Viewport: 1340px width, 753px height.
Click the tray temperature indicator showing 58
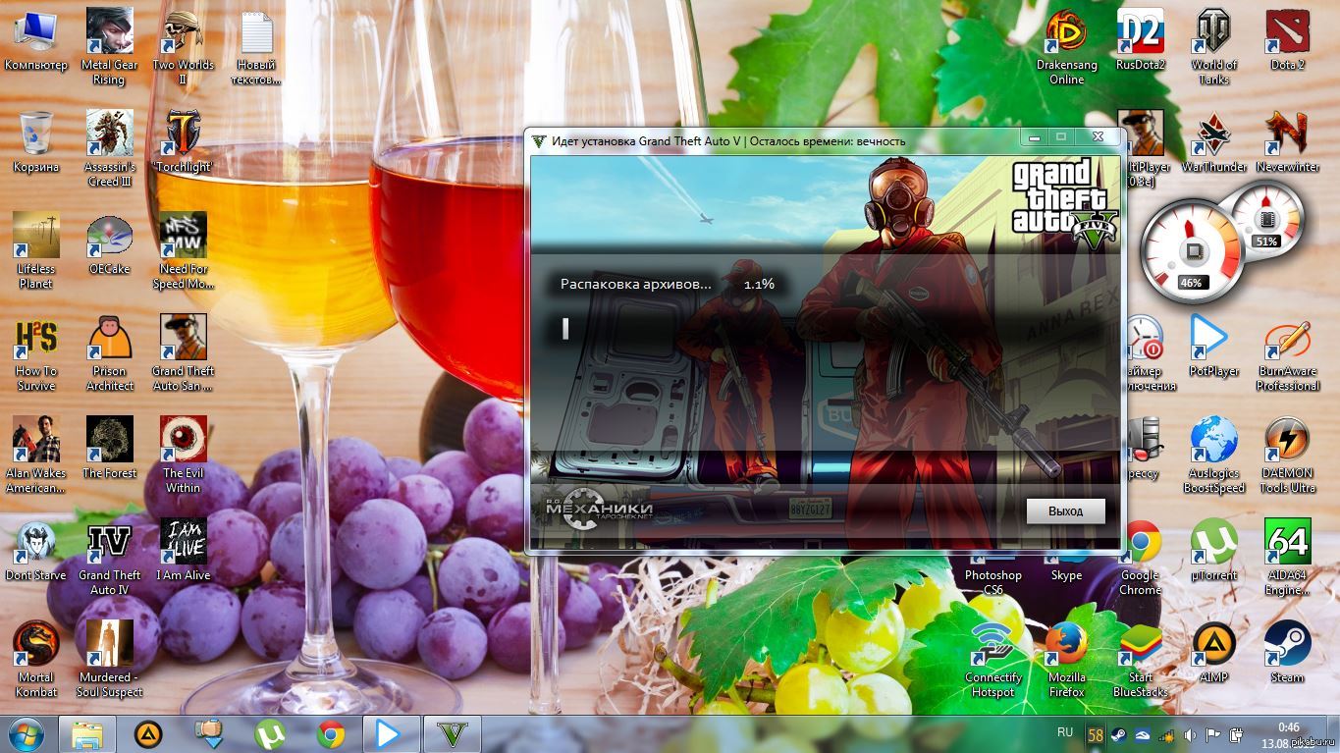(1096, 735)
